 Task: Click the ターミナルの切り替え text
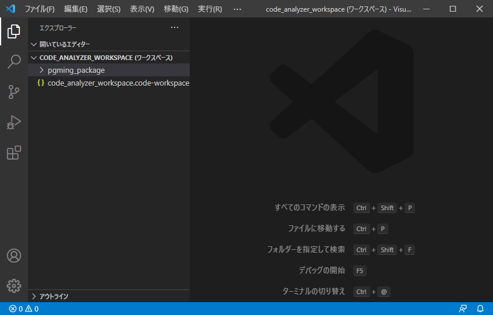click(x=314, y=292)
